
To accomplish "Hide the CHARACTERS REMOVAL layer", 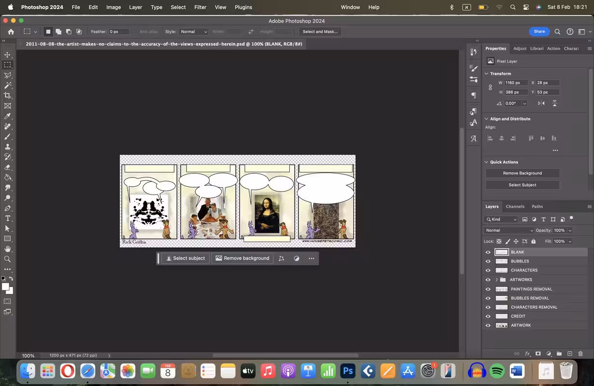I will point(488,307).
